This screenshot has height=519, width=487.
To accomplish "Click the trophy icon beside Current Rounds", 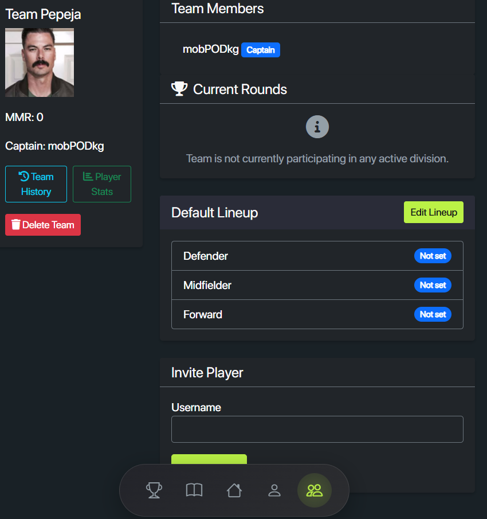I will (x=179, y=89).
